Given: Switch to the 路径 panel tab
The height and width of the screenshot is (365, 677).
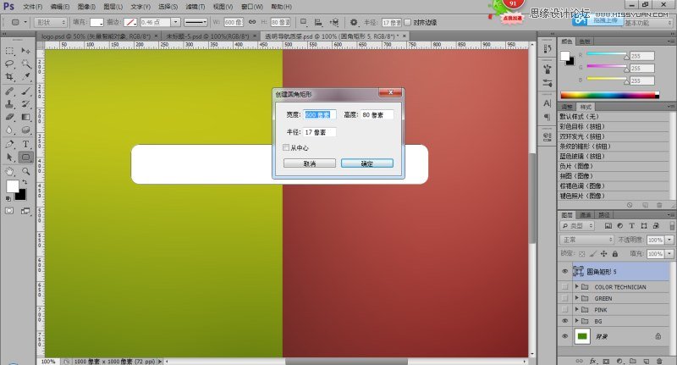Looking at the screenshot, I should [603, 214].
